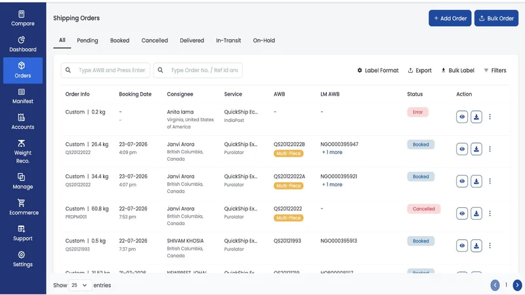Click the Bulk Label button
The image size is (525, 295).
457,70
